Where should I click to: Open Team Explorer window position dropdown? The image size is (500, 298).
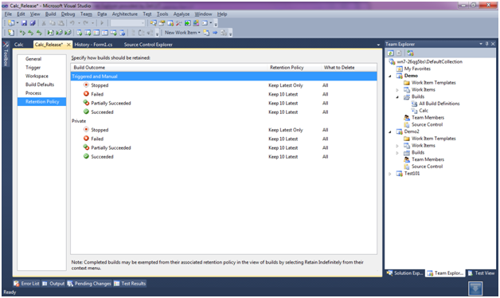pyautogui.click(x=481, y=44)
